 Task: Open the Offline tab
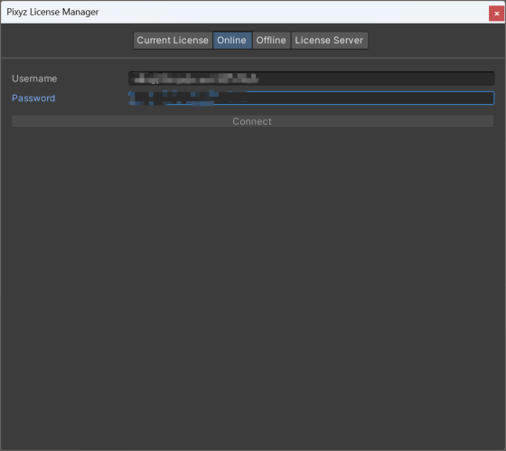click(x=271, y=41)
